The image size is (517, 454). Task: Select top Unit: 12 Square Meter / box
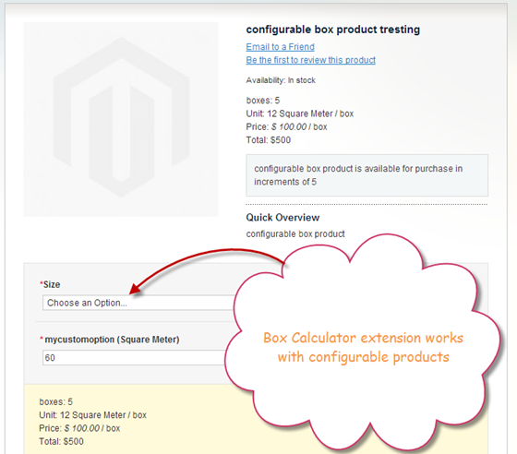pos(300,113)
